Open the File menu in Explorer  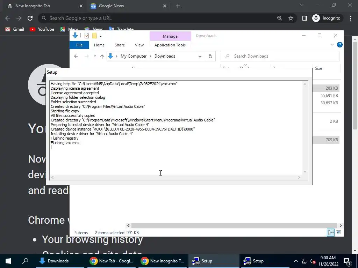click(79, 45)
